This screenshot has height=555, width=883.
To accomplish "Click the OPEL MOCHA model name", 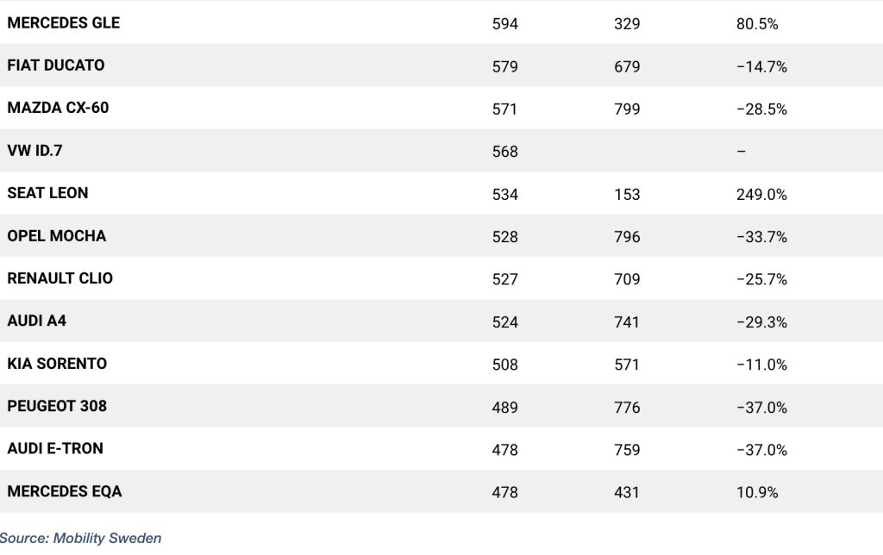I will pyautogui.click(x=57, y=236).
